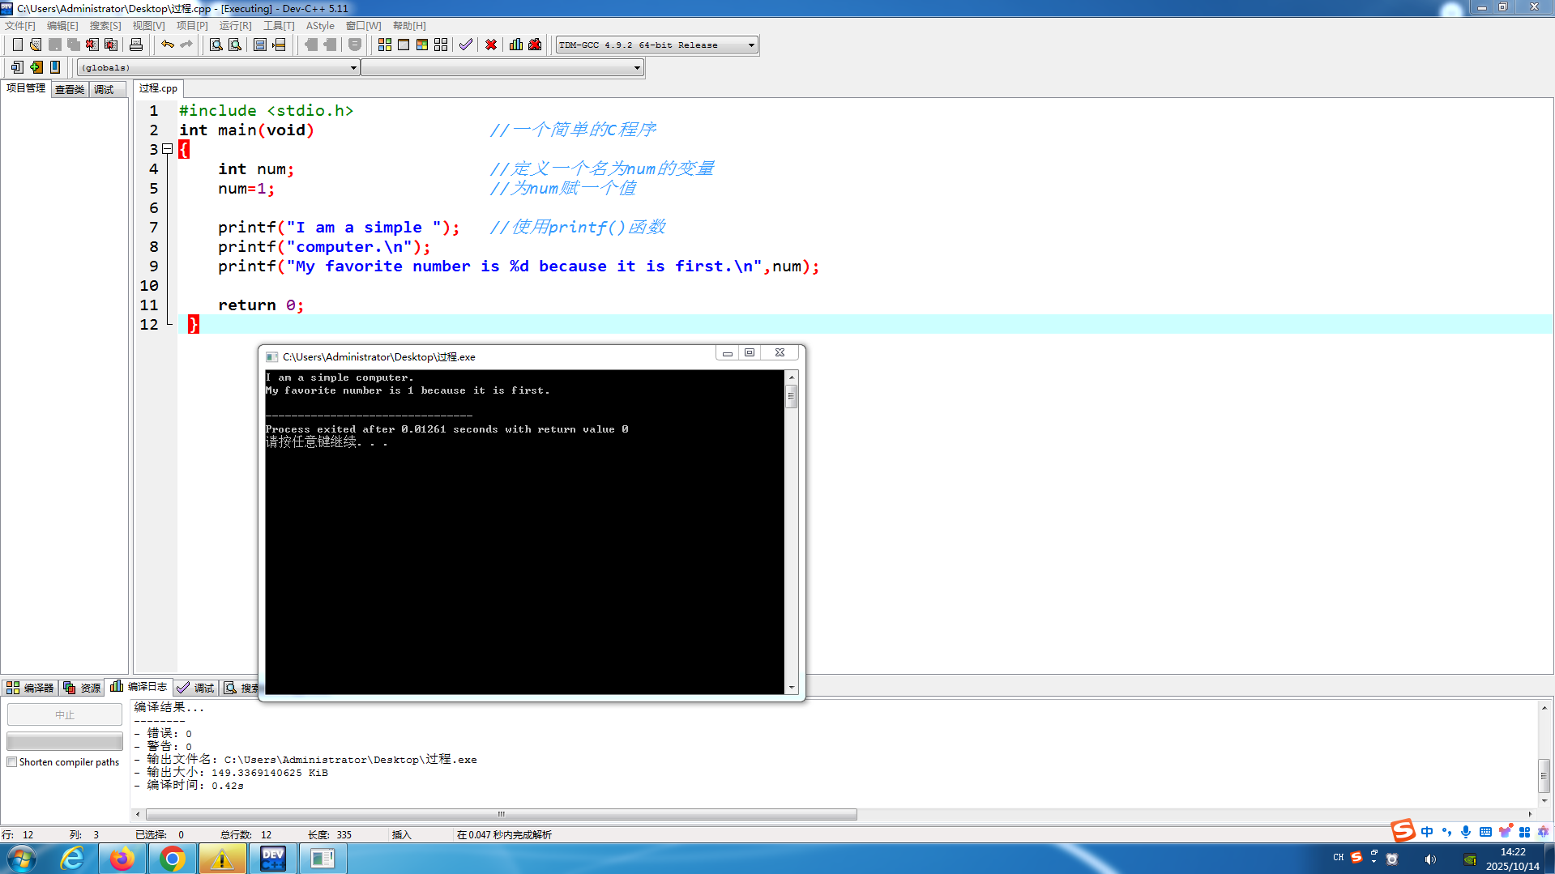Toggle Sogou Chinese/English mode 中 button
Screen dimensions: 1555x874
[1427, 832]
